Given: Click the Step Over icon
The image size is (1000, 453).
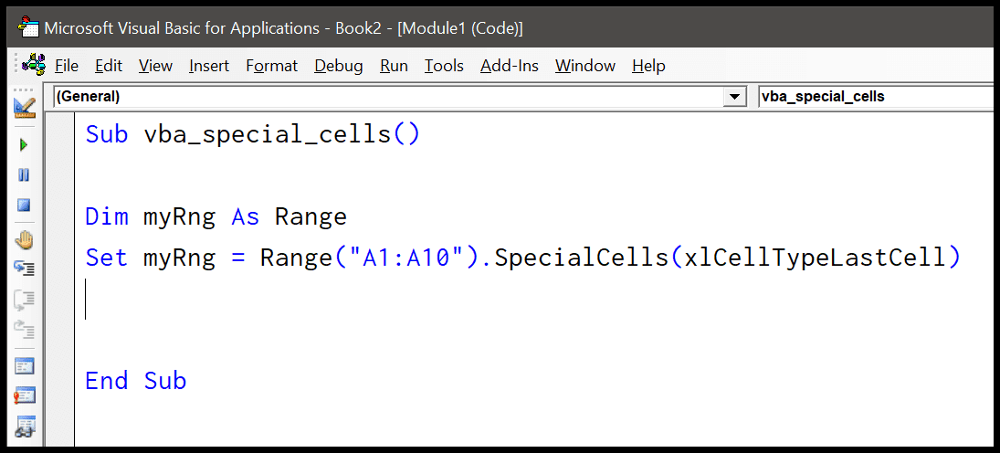Looking at the screenshot, I should [x=24, y=299].
